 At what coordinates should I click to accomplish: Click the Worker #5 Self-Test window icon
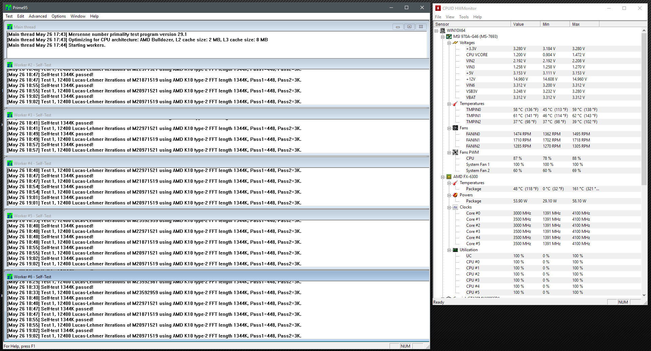(x=10, y=216)
